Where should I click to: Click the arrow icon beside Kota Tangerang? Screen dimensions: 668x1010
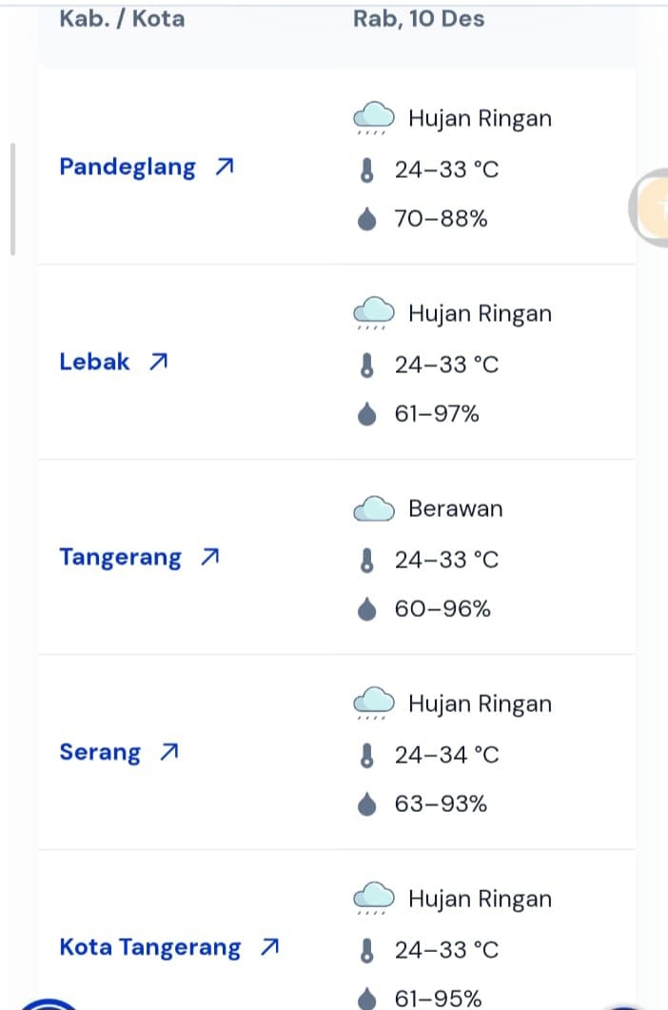[x=269, y=947]
